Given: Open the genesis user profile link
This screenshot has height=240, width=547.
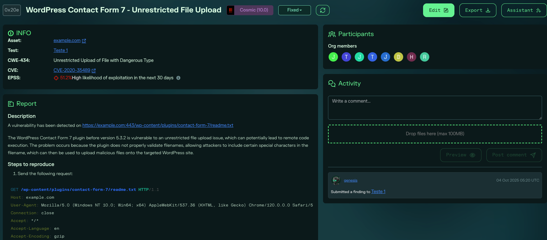Looking at the screenshot, I should tap(350, 180).
